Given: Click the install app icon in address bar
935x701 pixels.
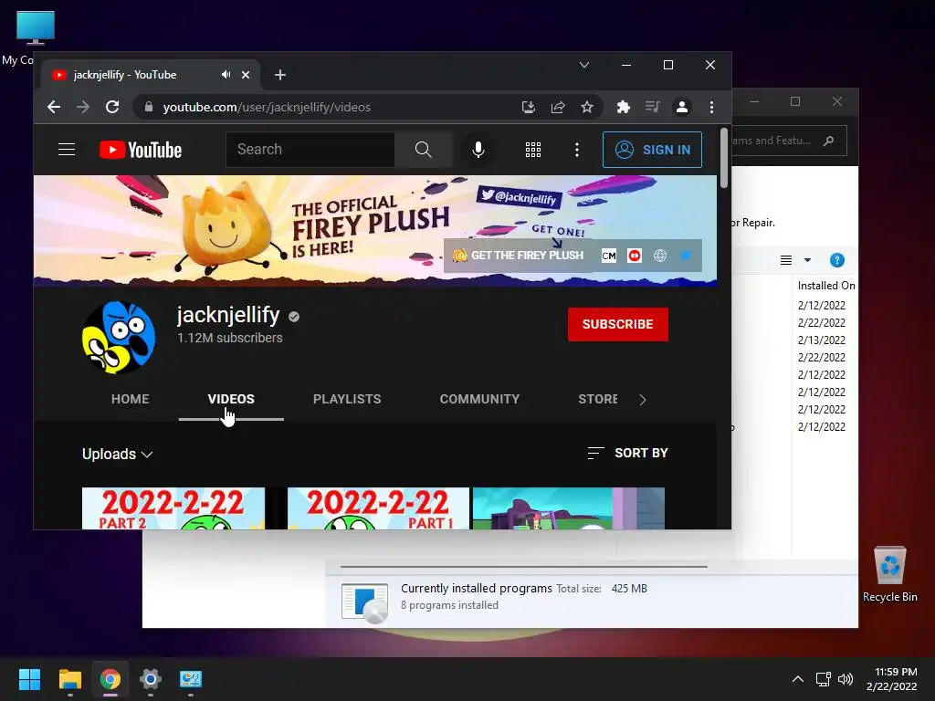Looking at the screenshot, I should (x=529, y=107).
